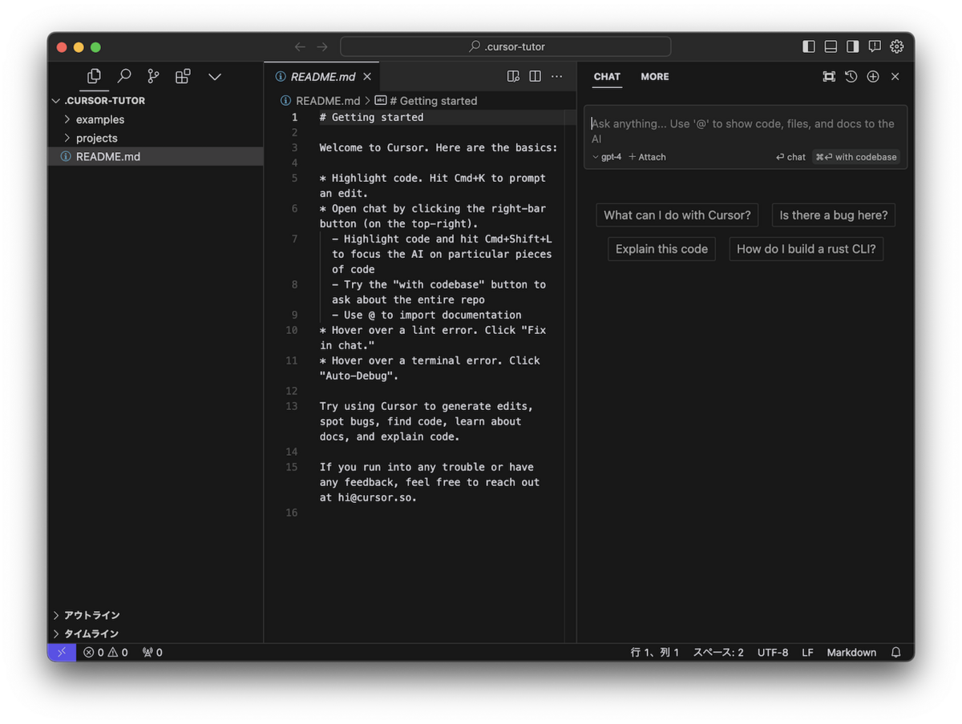Image resolution: width=962 pixels, height=724 pixels.
Task: Open the gpt-4 model dropdown
Action: coord(607,157)
